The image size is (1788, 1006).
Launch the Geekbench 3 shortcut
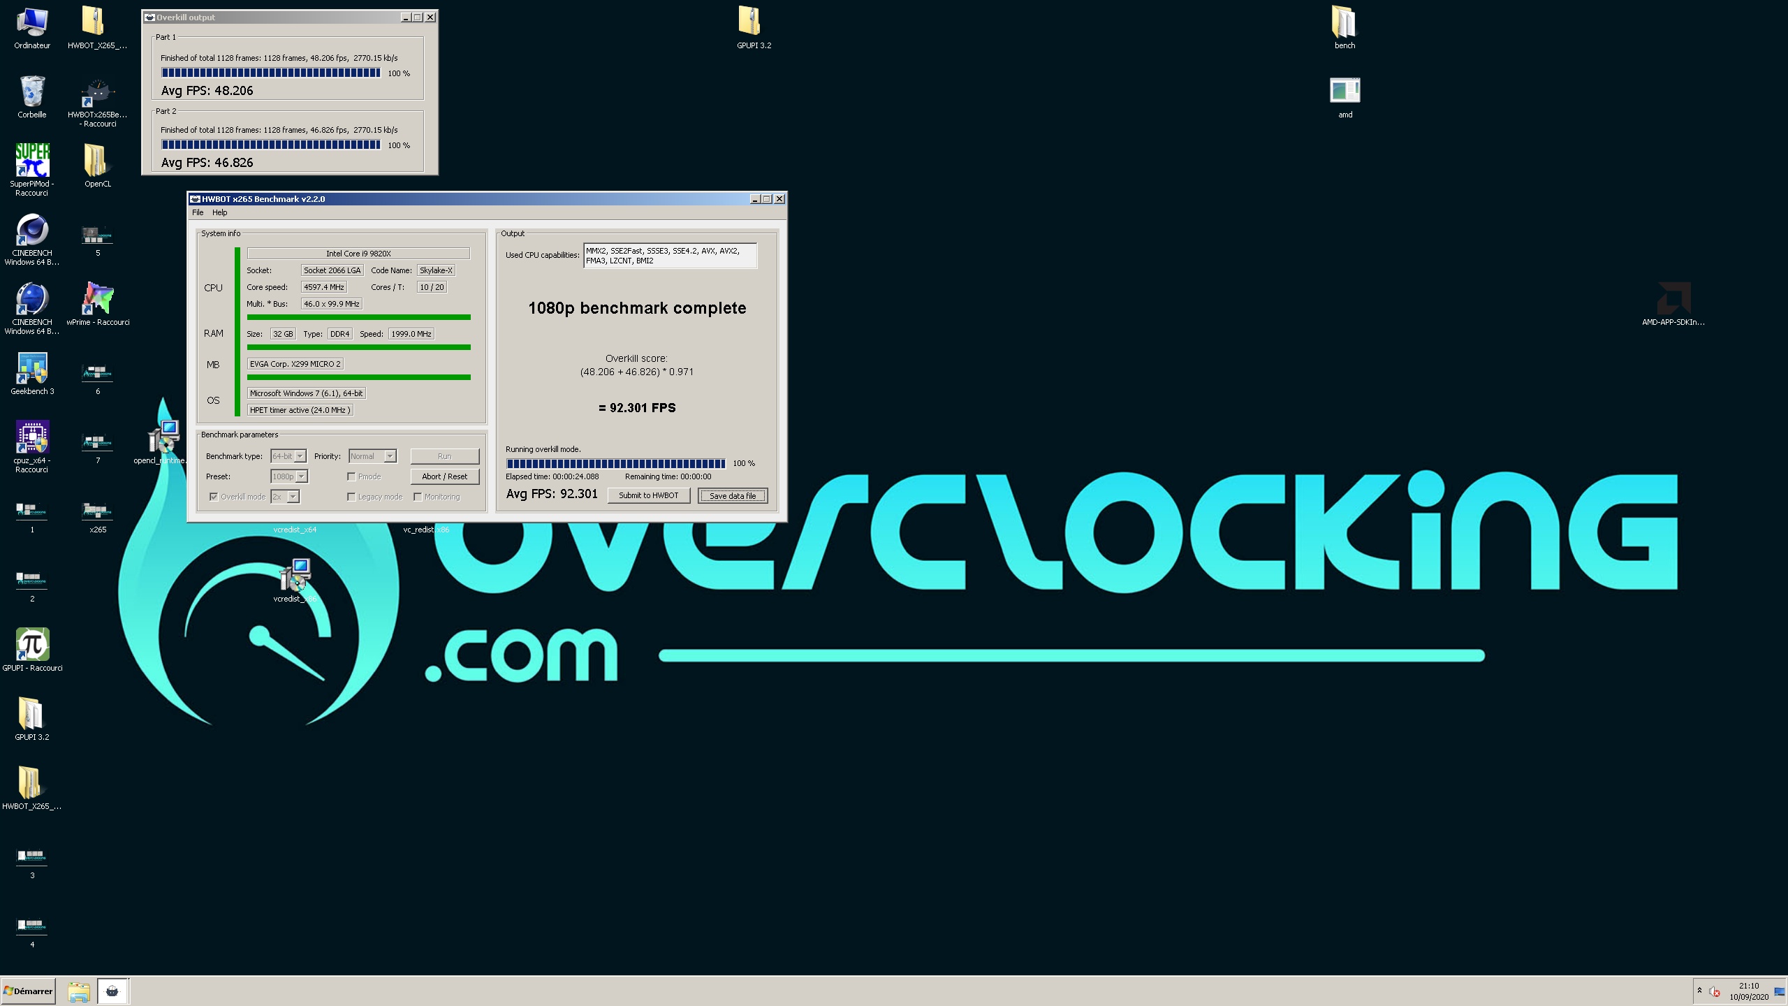(x=32, y=374)
